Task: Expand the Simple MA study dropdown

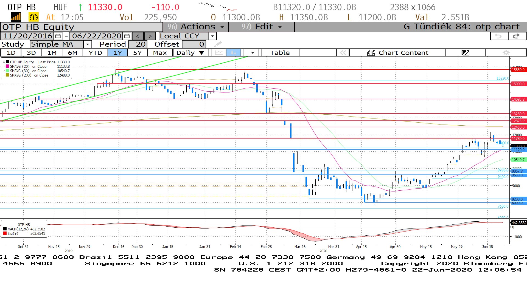Action: pos(88,44)
